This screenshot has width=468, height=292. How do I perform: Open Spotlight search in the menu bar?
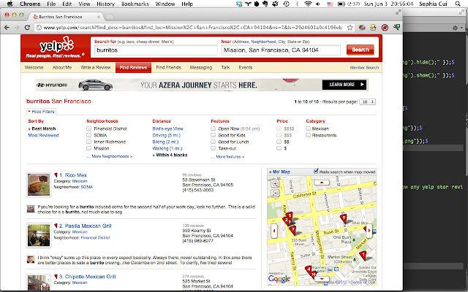click(x=458, y=4)
